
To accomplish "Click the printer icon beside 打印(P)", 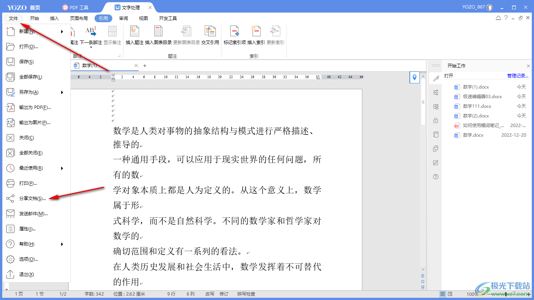I will click(10, 183).
